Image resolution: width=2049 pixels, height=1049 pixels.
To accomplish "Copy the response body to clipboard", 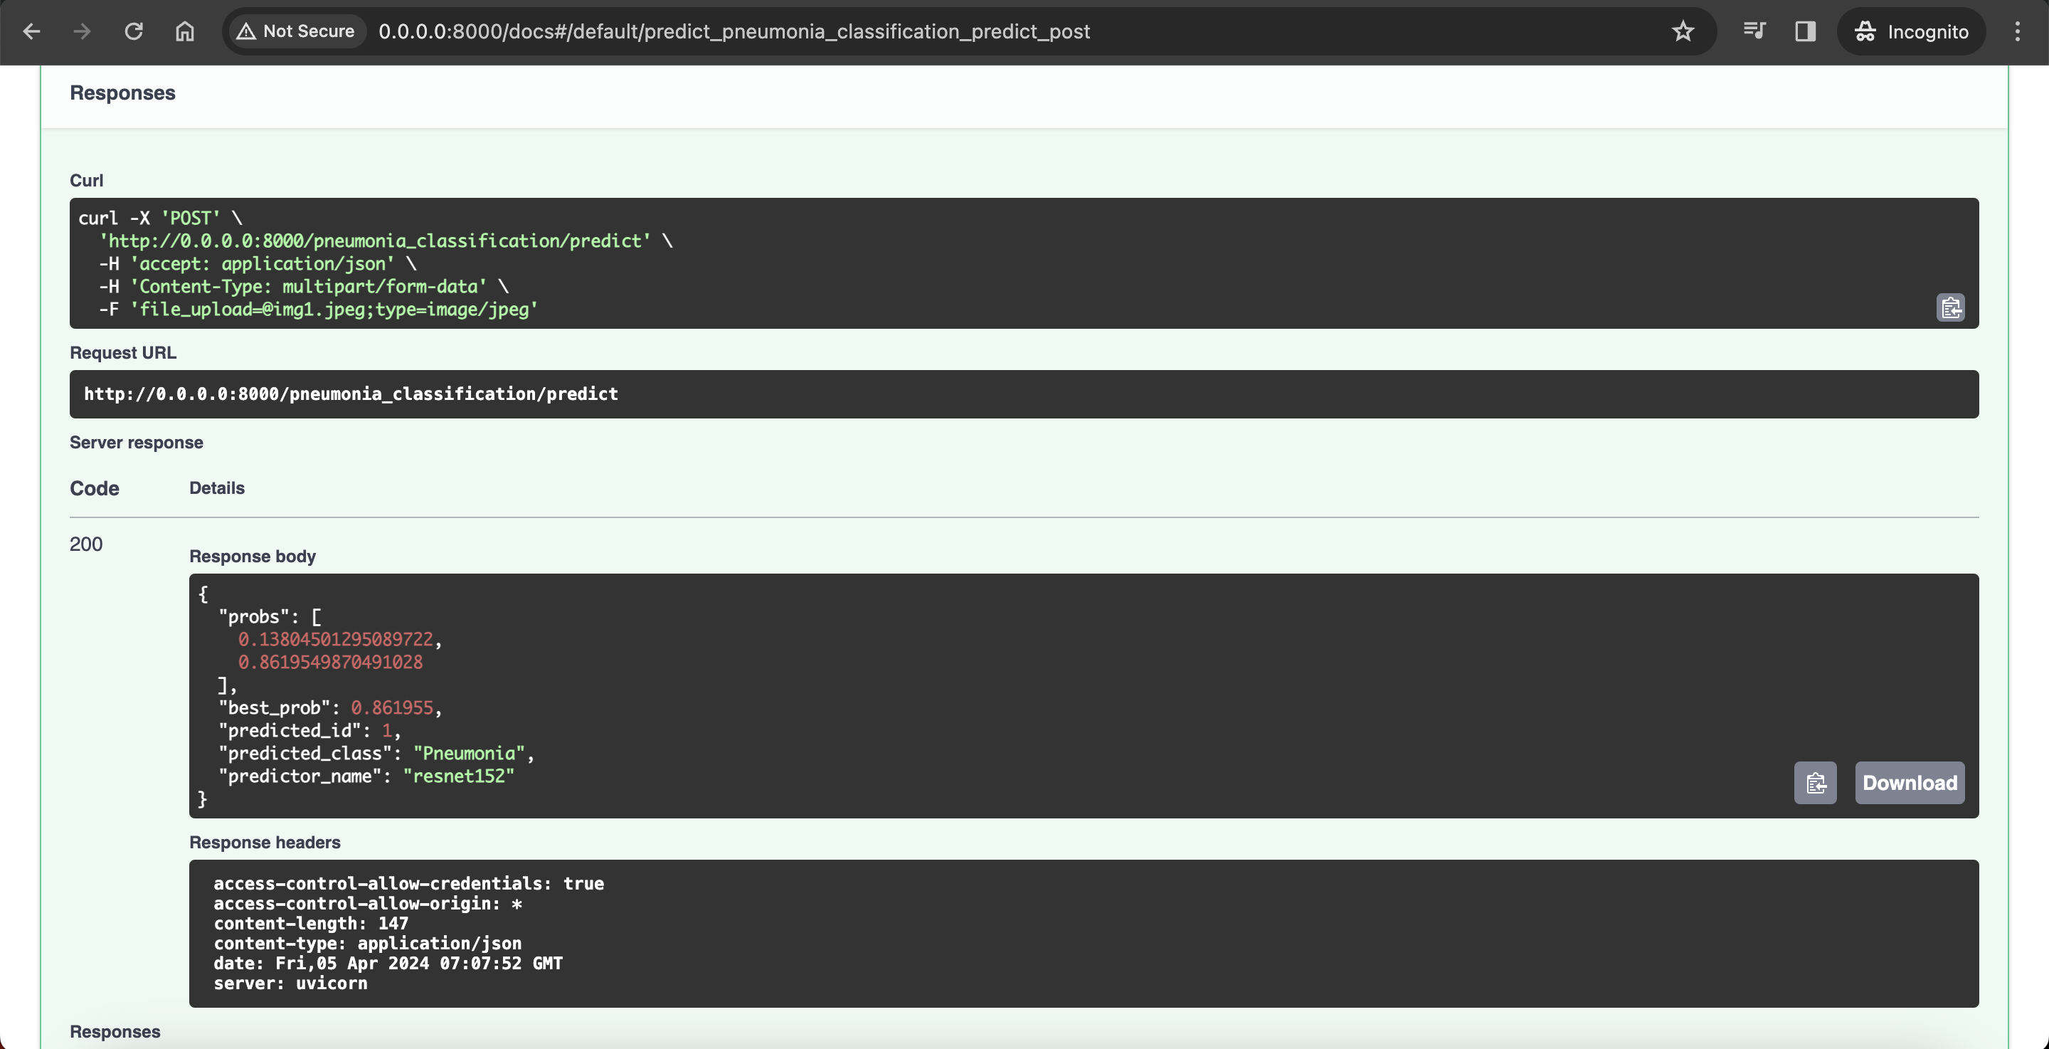I will point(1815,783).
